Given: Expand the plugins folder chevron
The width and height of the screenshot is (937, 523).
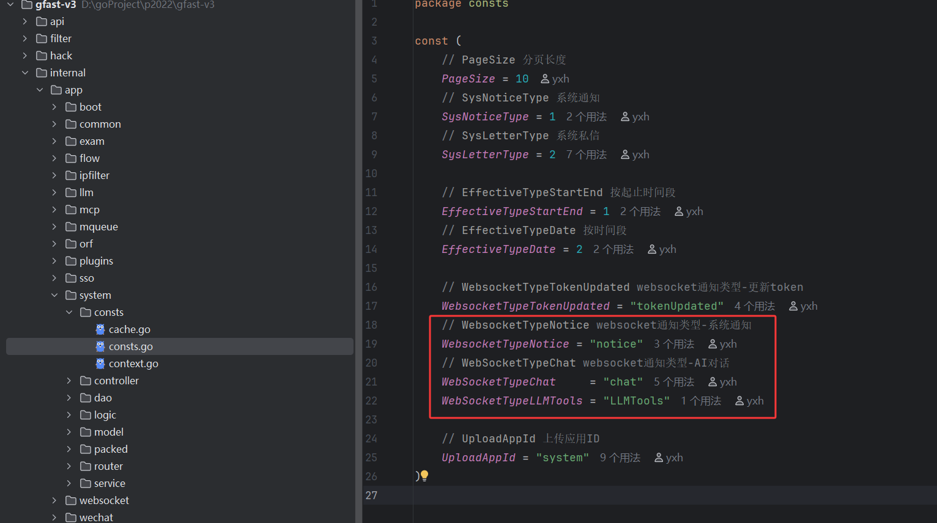Looking at the screenshot, I should click(x=54, y=261).
